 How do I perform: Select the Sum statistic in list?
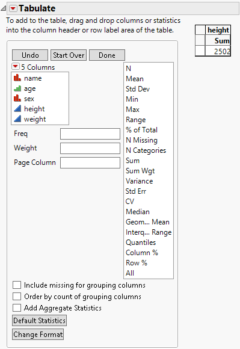(132, 161)
